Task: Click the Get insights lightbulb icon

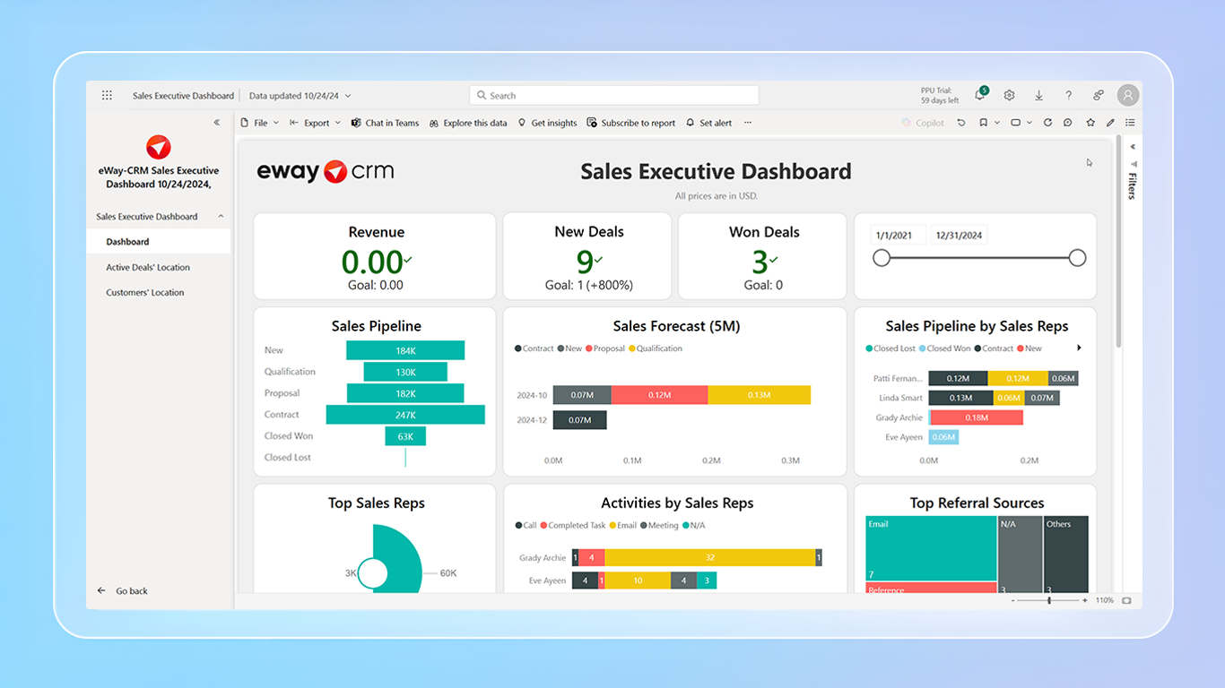Action: pyautogui.click(x=524, y=123)
